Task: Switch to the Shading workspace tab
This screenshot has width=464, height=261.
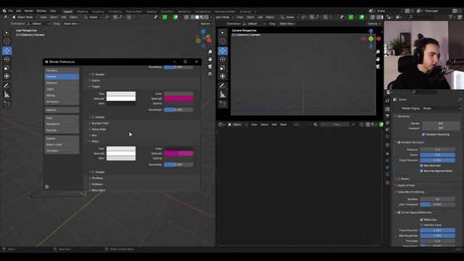Action: [x=152, y=12]
